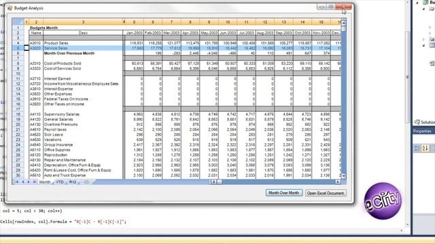435x244 pixels.
Task: Go to previous sheet with navigation arrow
Action: (x=23, y=182)
